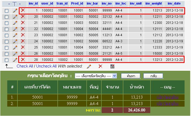Sort by inv_loc column header
The height and width of the screenshot is (116, 191).
(121, 3)
